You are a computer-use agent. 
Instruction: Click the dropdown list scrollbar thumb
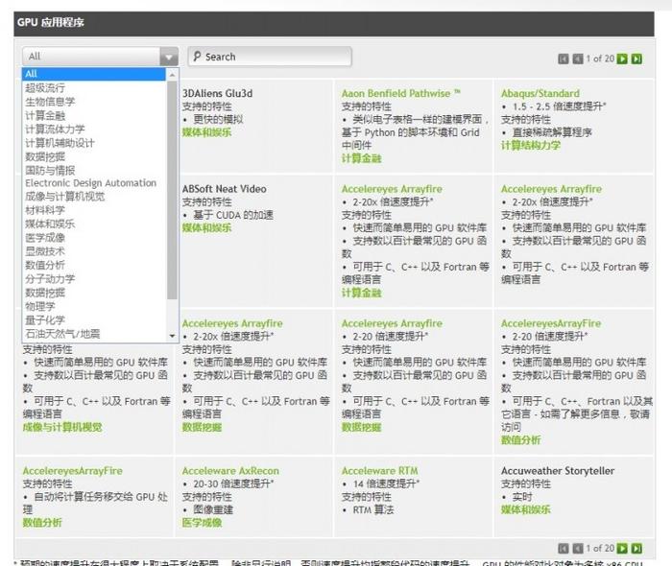[x=172, y=190]
